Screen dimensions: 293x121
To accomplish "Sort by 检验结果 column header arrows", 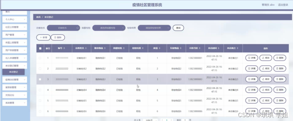I will pos(143,48).
